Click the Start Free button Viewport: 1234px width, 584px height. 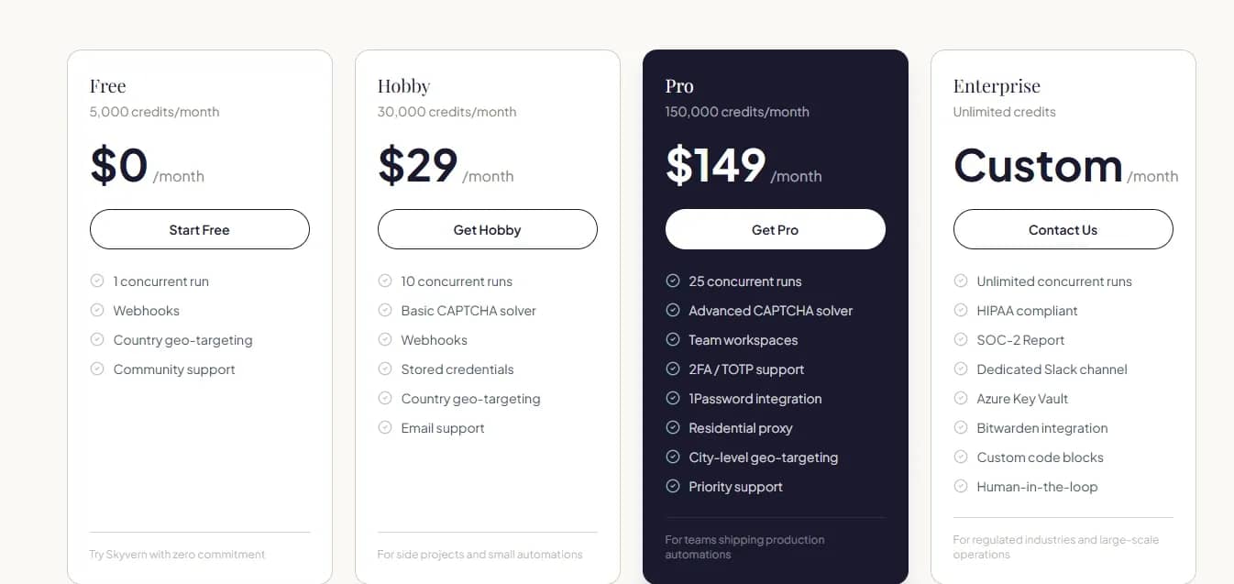coord(200,229)
